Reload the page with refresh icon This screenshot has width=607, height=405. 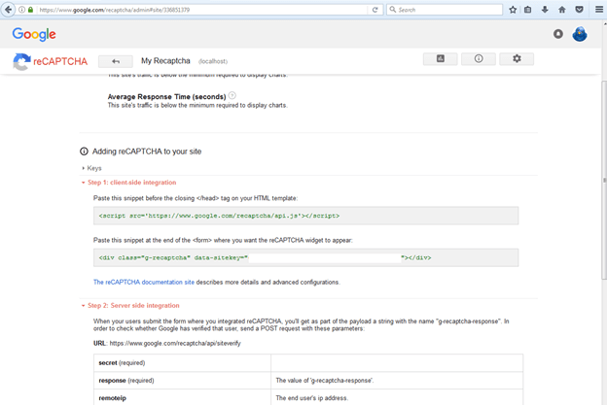(x=375, y=10)
